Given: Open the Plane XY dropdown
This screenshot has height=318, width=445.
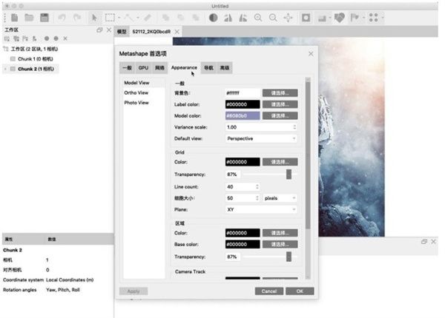Looking at the screenshot, I should [261, 209].
